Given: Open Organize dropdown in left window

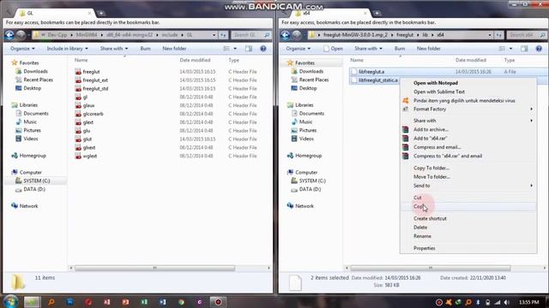Looking at the screenshot, I should [22, 49].
